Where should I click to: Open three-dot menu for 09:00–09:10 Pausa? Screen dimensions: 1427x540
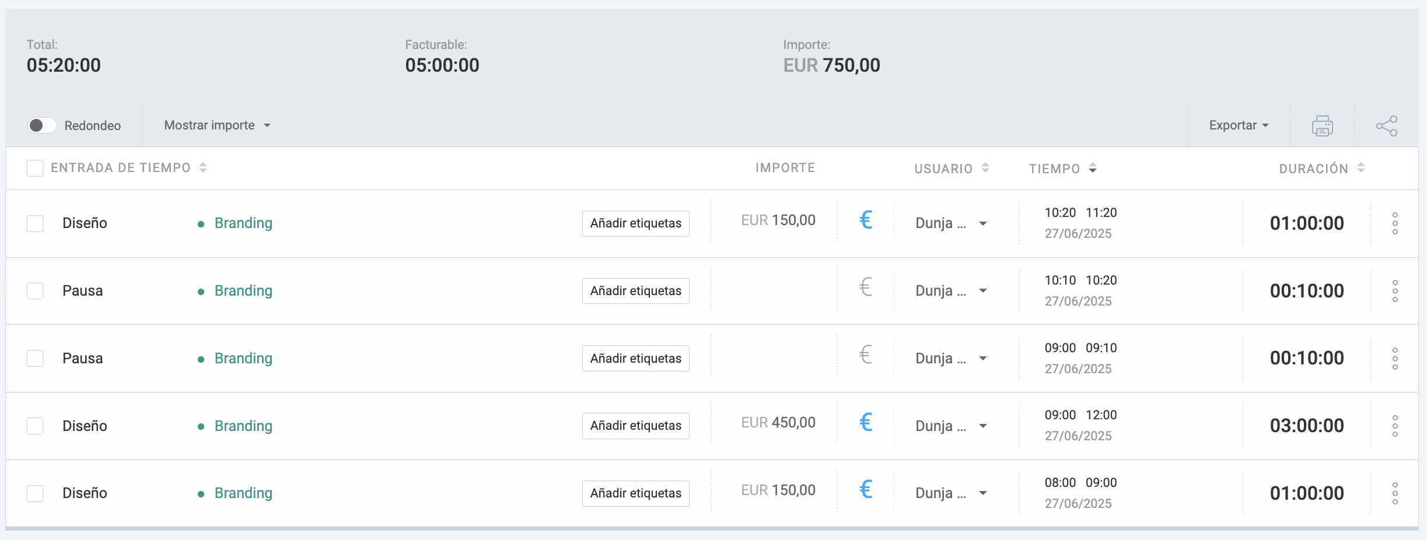tap(1395, 359)
